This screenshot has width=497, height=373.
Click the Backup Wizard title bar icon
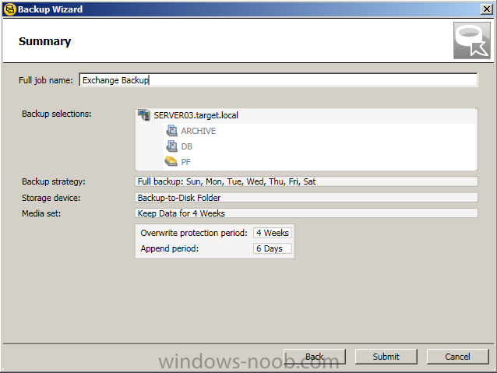(10, 9)
